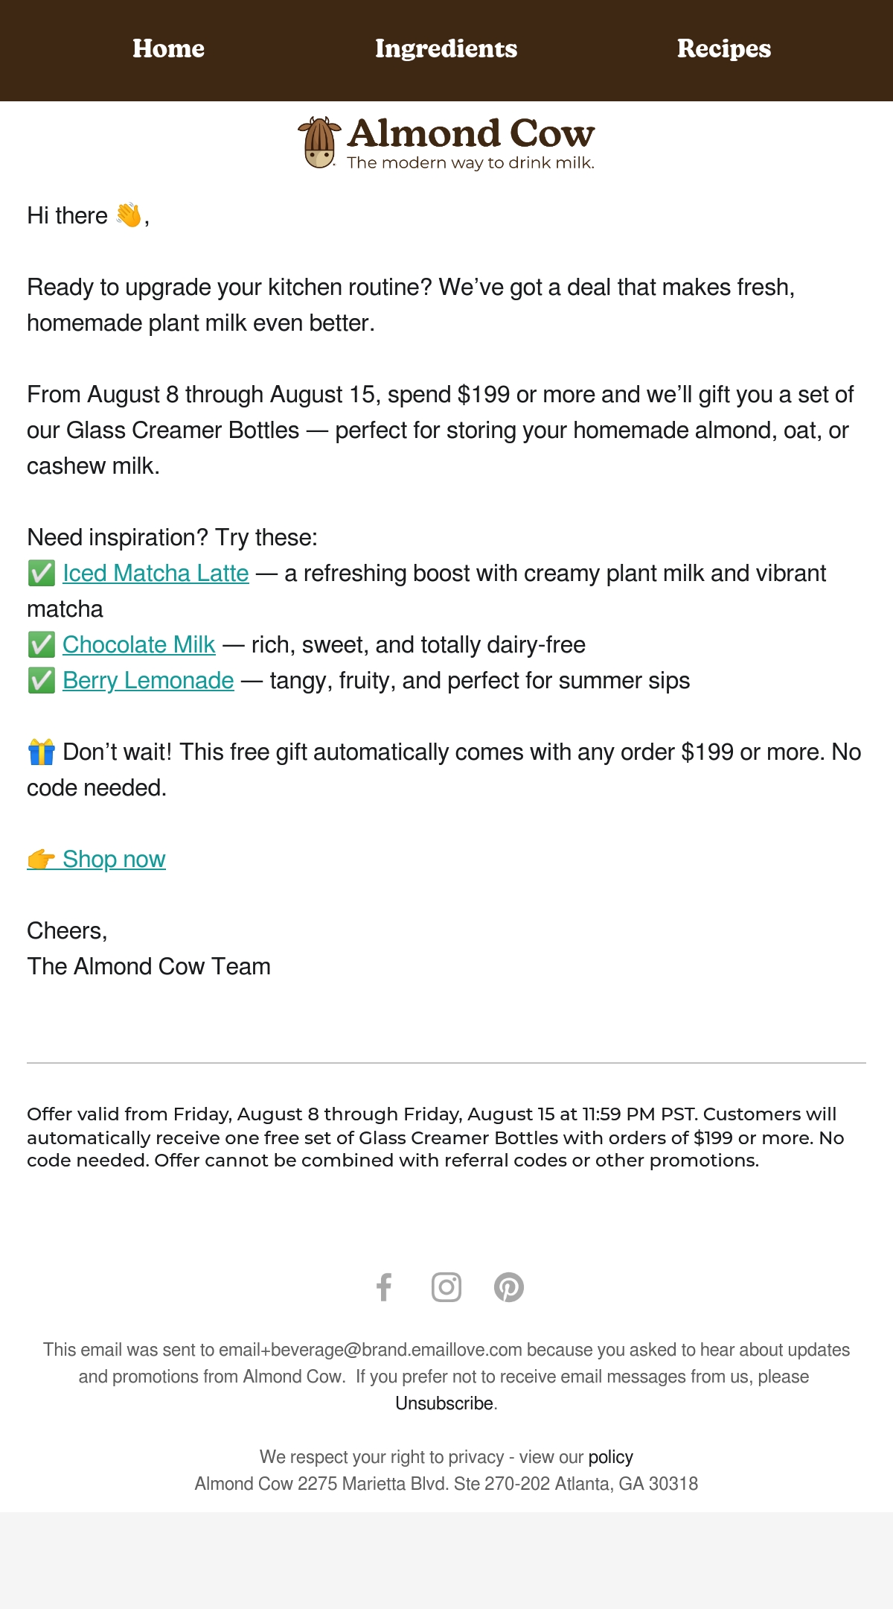Click the Almond Cow tagline text

(x=471, y=162)
